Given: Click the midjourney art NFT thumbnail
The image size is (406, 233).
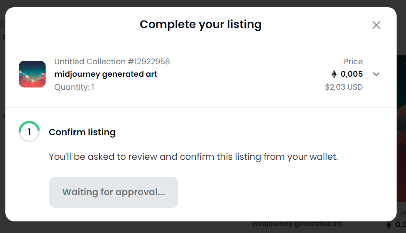Looking at the screenshot, I should (32, 74).
